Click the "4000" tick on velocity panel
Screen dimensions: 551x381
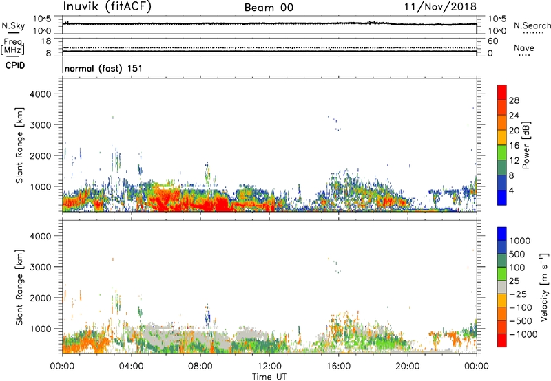click(41, 236)
